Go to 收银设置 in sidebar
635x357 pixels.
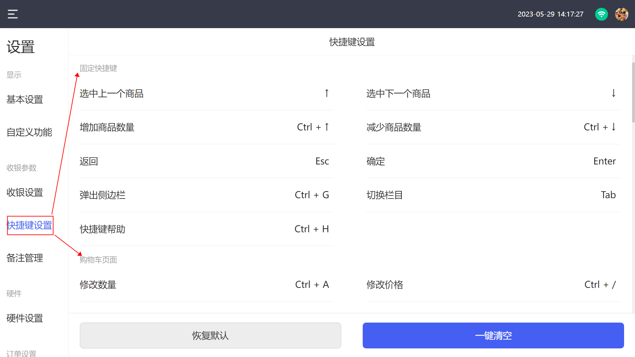click(x=25, y=193)
